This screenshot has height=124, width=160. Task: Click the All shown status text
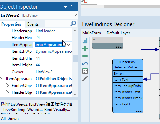coord(10,119)
